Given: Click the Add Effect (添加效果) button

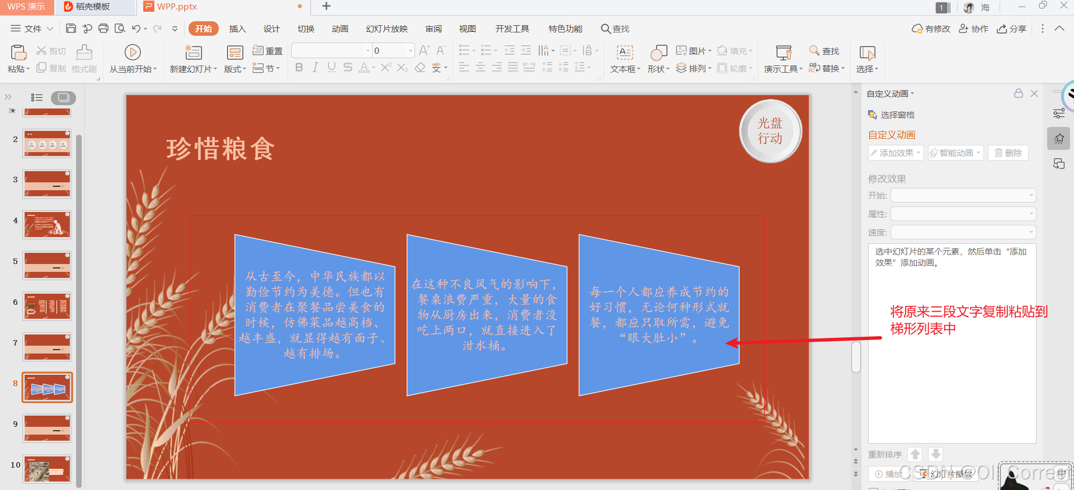Looking at the screenshot, I should (896, 153).
